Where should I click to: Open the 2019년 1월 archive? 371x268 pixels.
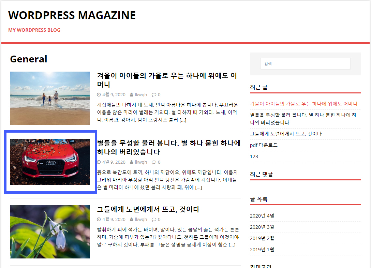[262, 250]
